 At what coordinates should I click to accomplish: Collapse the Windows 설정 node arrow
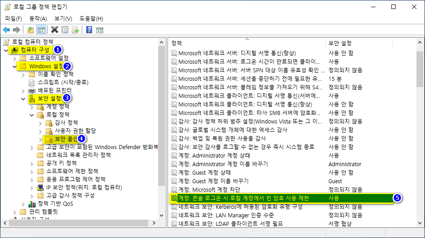click(15, 66)
